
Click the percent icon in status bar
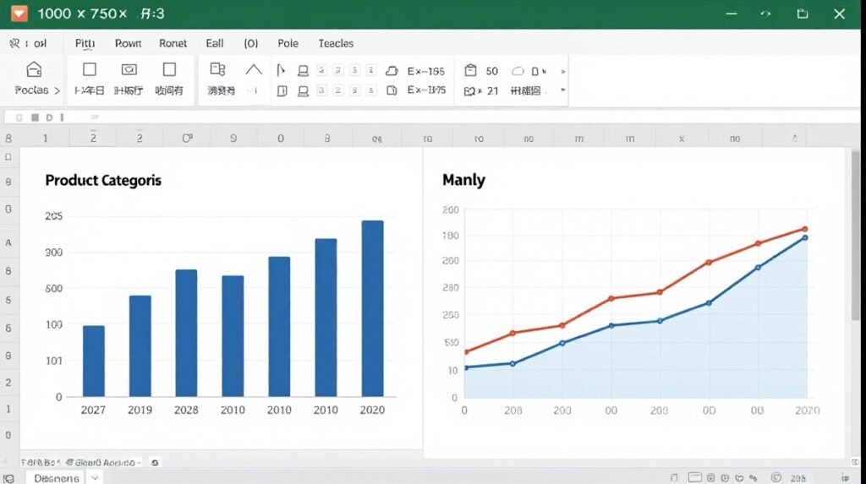(x=753, y=478)
